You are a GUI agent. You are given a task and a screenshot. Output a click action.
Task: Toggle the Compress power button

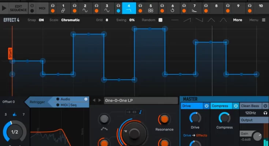[x=235, y=106]
